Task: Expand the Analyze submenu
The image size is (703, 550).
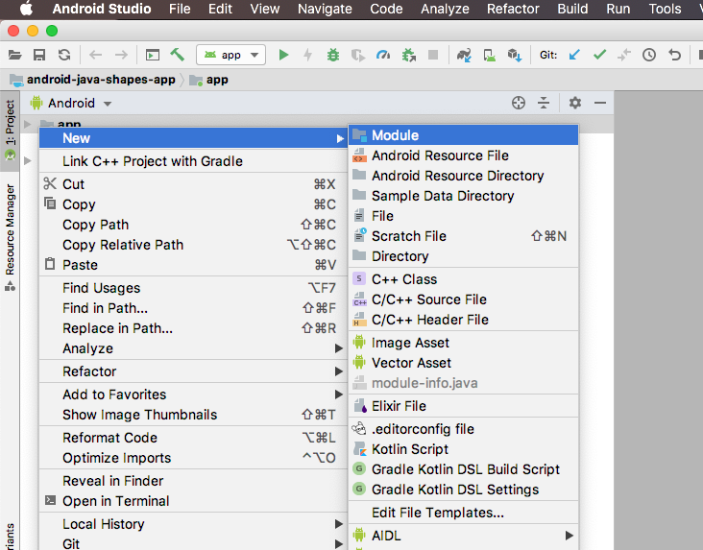Action: pyautogui.click(x=193, y=347)
